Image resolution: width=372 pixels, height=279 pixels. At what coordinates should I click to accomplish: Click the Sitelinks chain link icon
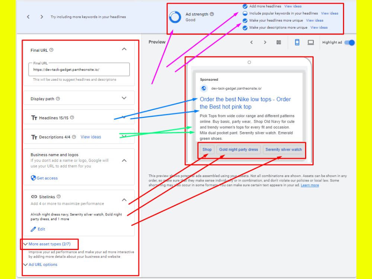pos(34,197)
